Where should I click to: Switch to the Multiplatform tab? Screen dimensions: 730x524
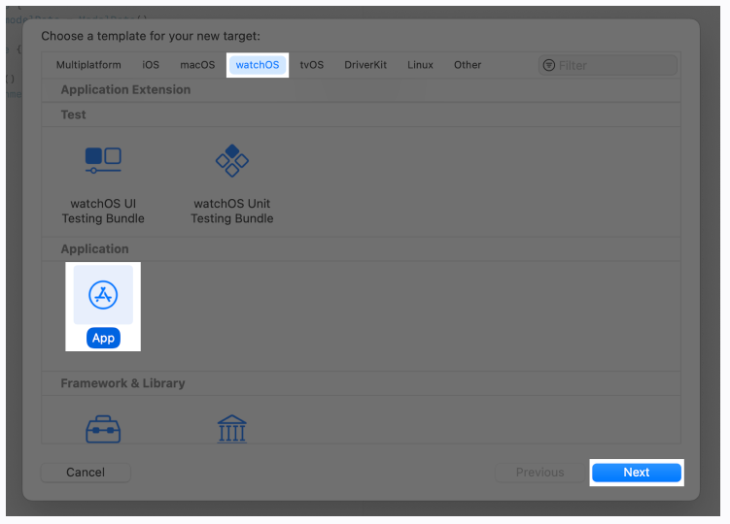(x=88, y=65)
